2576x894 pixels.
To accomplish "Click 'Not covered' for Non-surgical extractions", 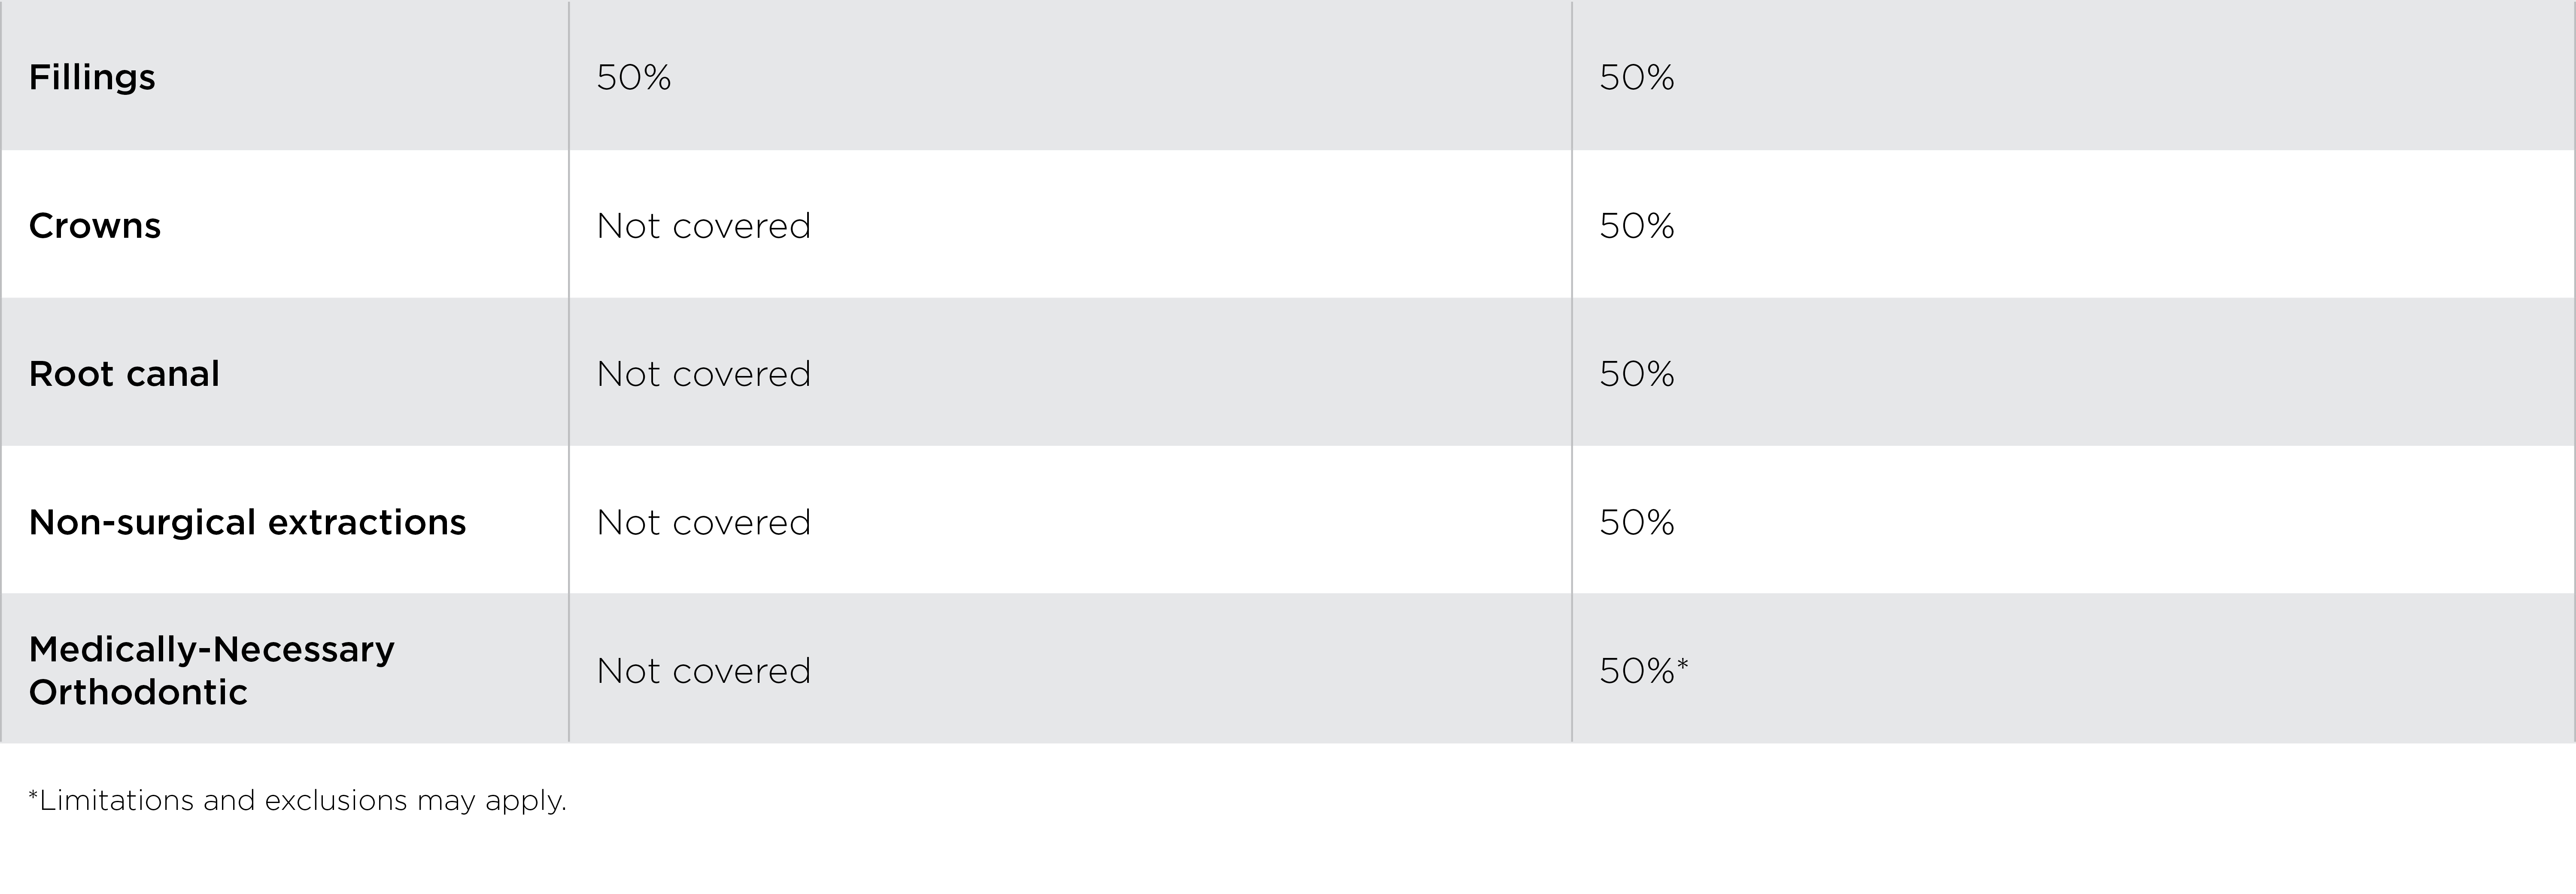I will (x=703, y=522).
